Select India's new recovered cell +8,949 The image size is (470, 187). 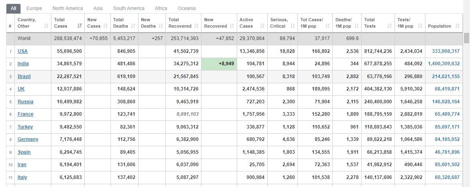pos(219,64)
